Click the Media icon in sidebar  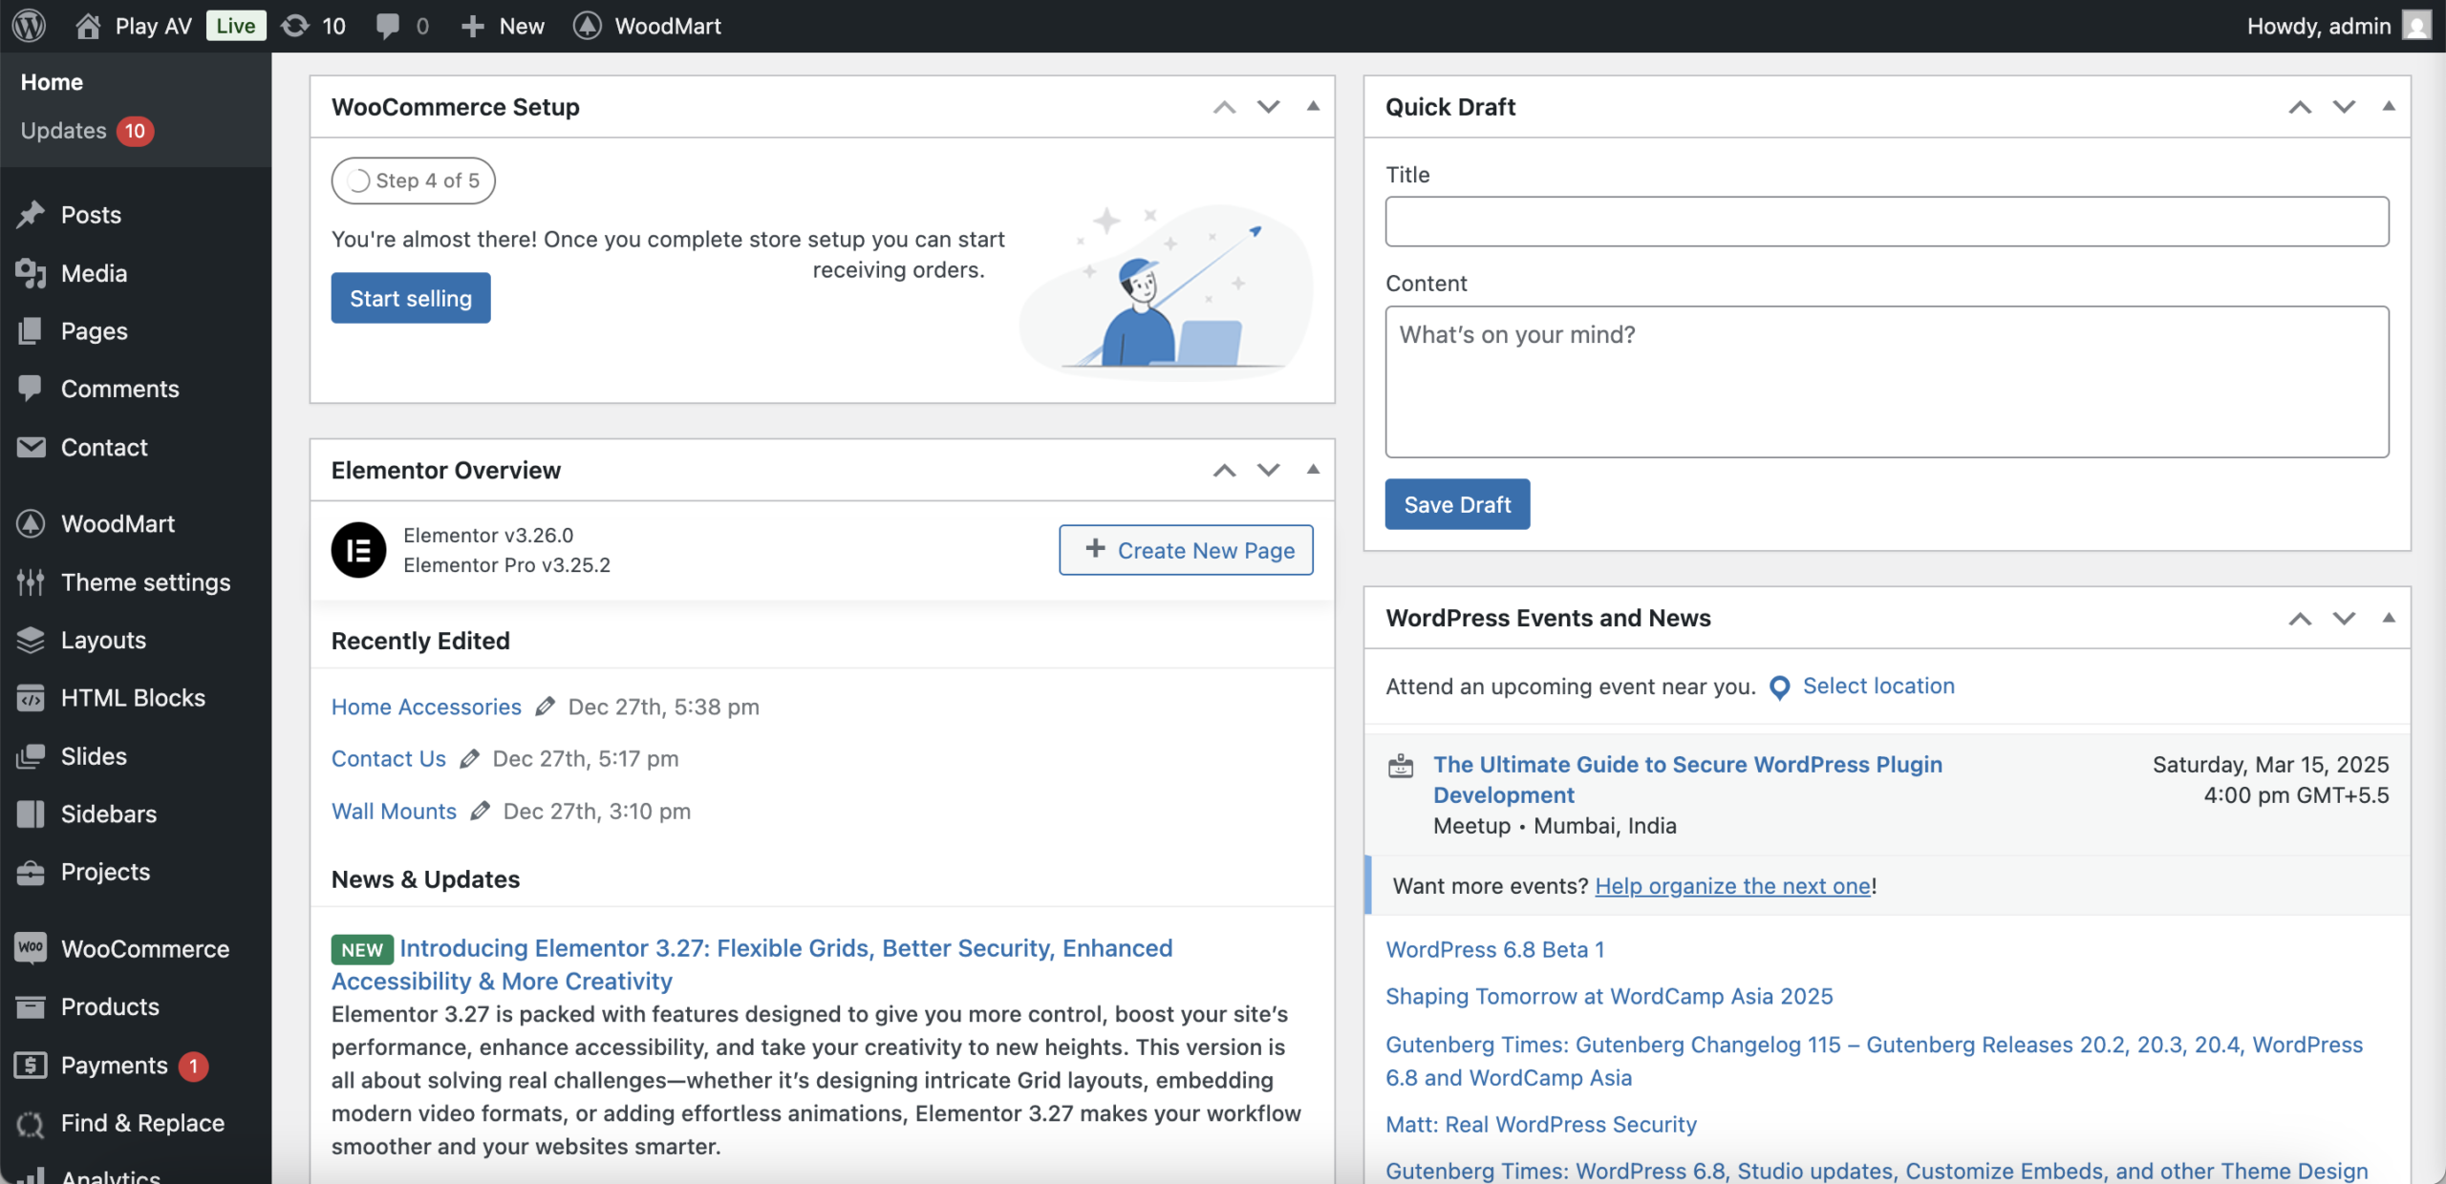[x=31, y=273]
